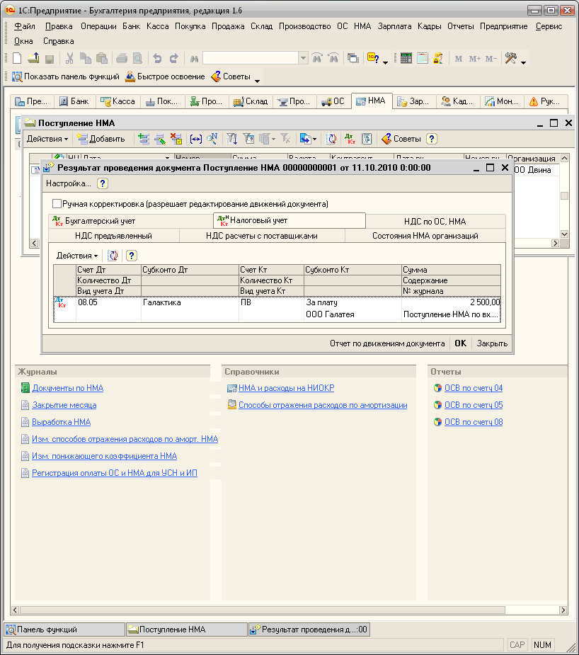Screen dimensions: 579x655
Task: Open the Документы по НМА link
Action: click(x=68, y=388)
